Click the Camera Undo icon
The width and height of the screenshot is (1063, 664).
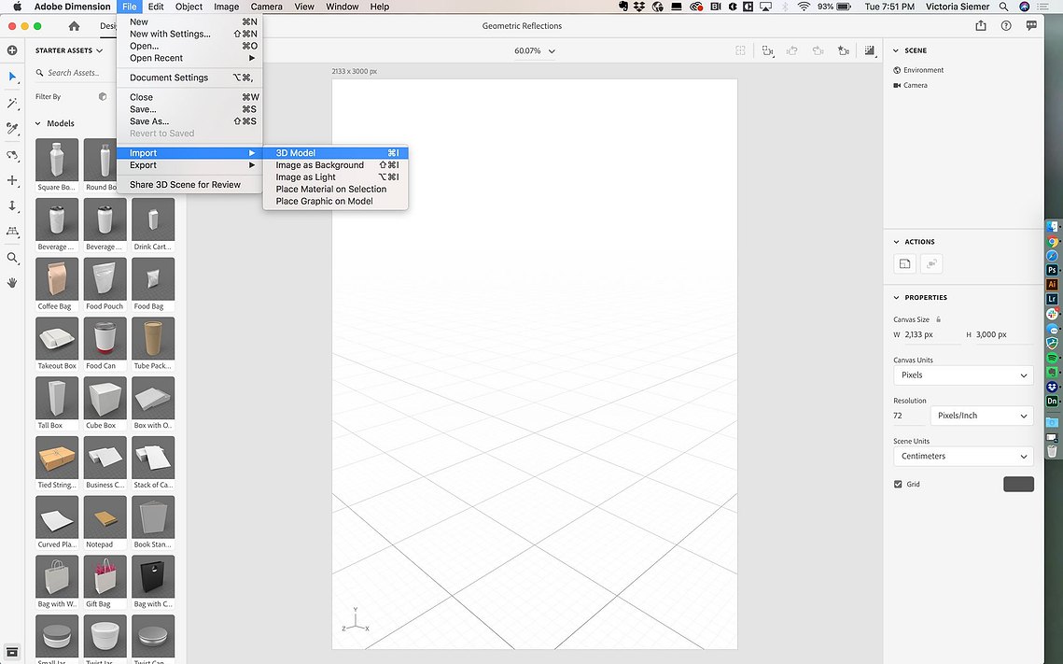pyautogui.click(x=791, y=50)
